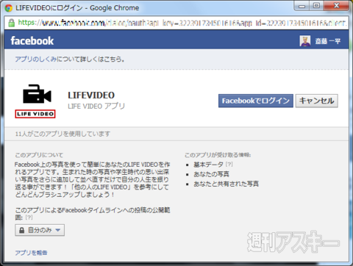Close the Chrome login window

click(336, 6)
